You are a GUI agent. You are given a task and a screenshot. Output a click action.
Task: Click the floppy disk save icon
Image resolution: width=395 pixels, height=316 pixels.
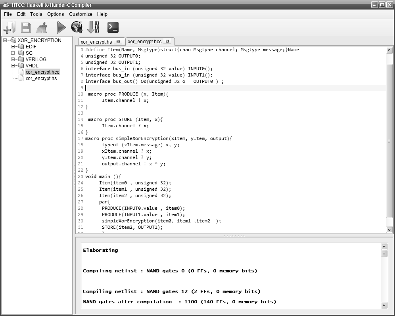26,27
